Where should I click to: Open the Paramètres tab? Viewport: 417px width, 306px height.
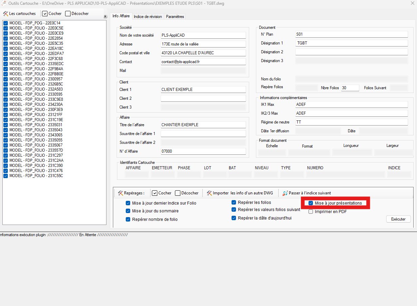coord(175,16)
